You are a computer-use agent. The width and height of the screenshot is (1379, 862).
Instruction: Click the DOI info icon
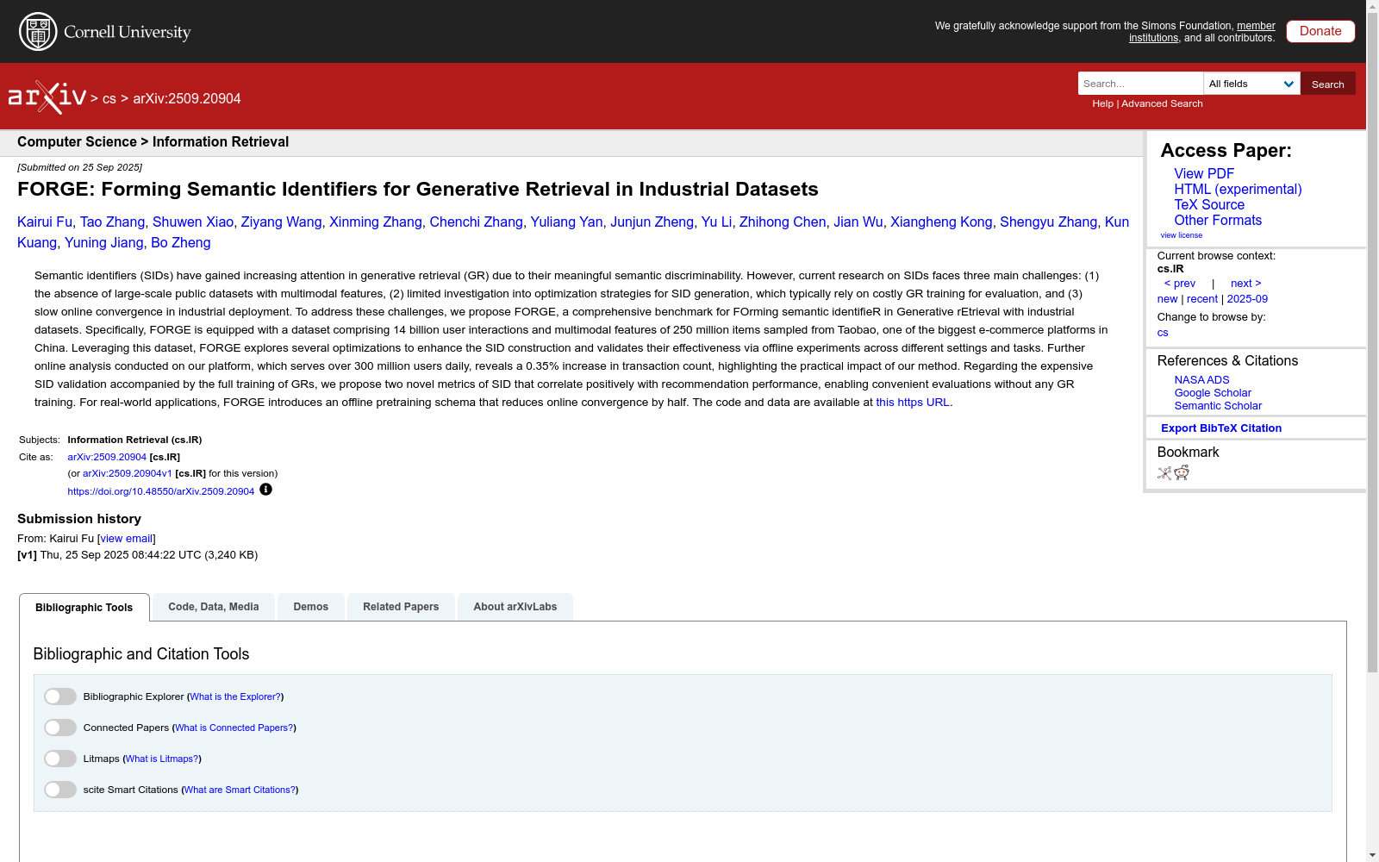[265, 490]
